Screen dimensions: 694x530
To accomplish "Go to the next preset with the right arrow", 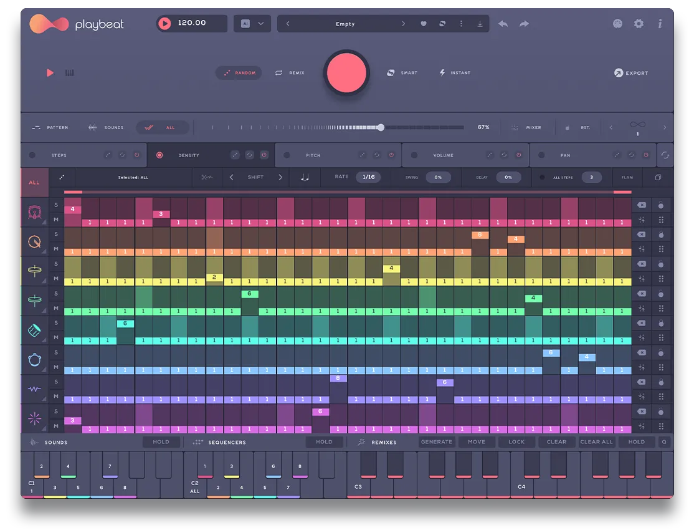I will [404, 23].
